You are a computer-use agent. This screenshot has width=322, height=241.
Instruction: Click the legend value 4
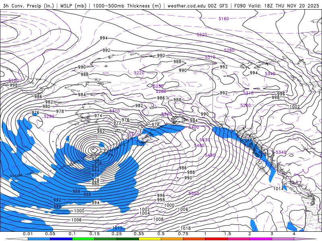pos(294,234)
